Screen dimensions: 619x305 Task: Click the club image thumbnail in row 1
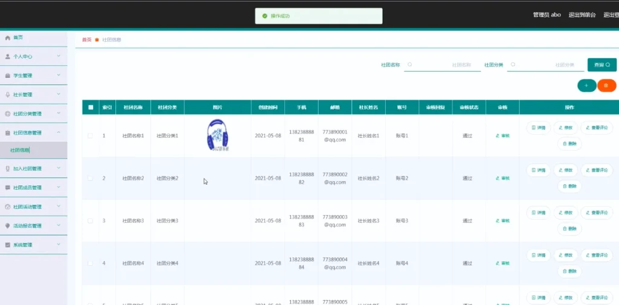(x=218, y=135)
